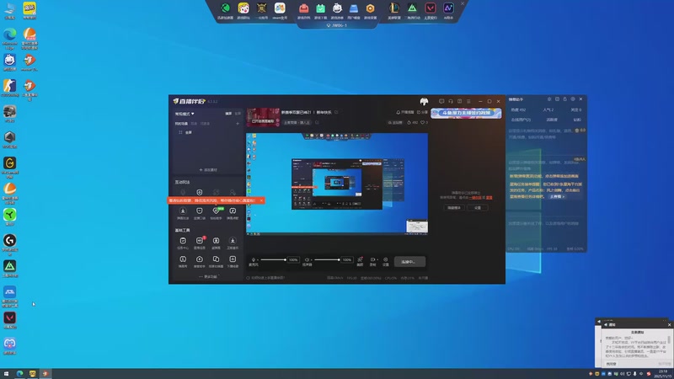Open the third icon in basic tools first row

click(x=217, y=243)
